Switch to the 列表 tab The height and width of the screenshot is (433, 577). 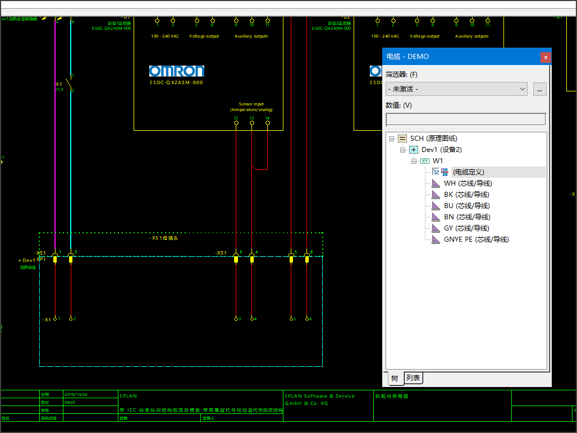413,379
